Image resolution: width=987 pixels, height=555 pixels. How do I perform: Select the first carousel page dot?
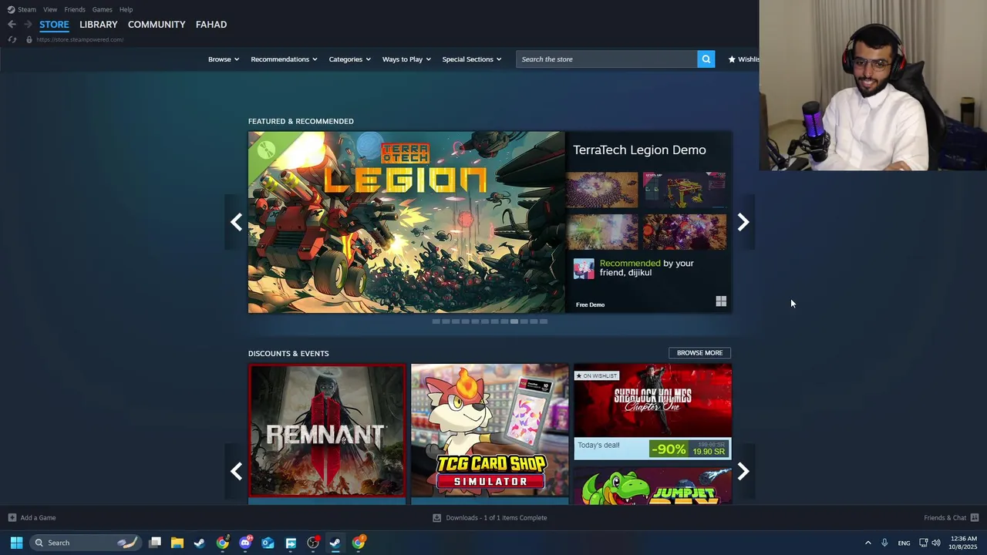[436, 321]
